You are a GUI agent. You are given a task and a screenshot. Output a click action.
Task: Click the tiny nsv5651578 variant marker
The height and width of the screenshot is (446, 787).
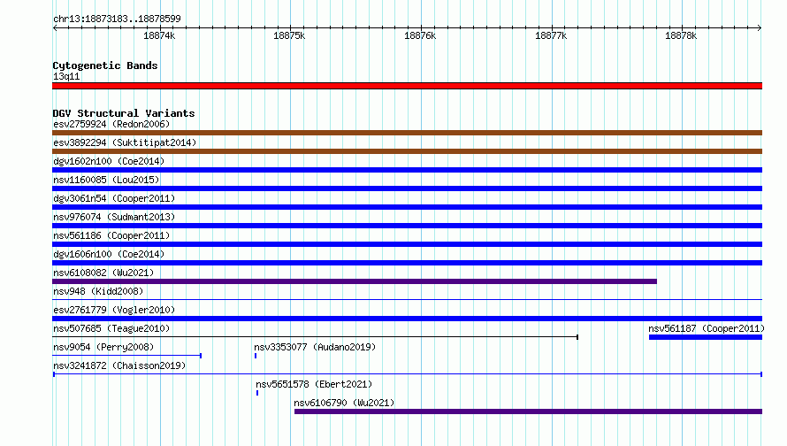click(257, 393)
